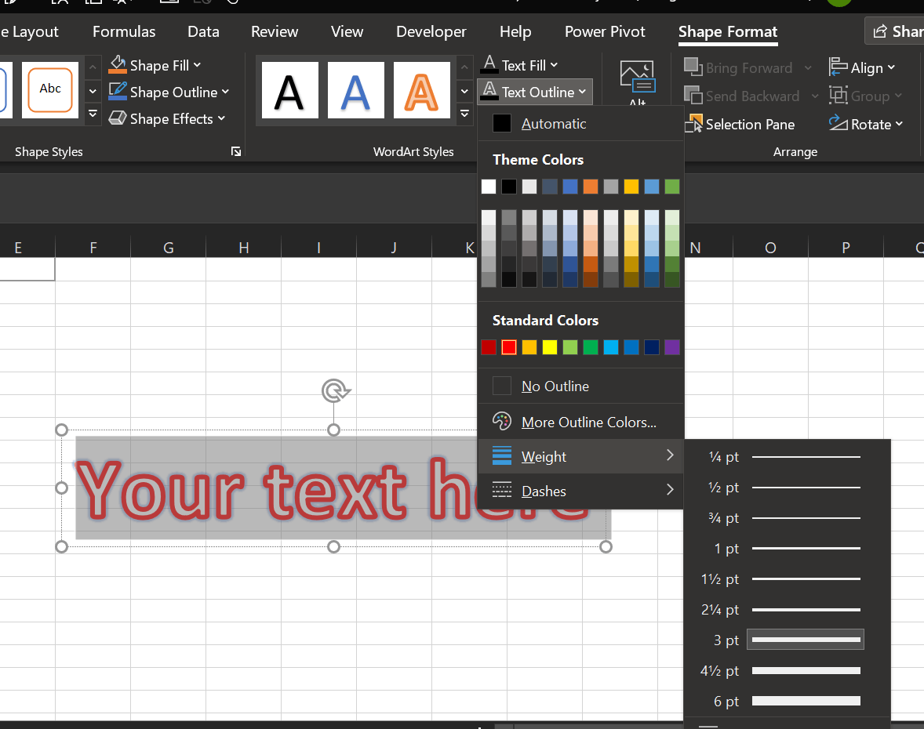Click the Group objects icon
924x729 pixels.
click(x=838, y=96)
